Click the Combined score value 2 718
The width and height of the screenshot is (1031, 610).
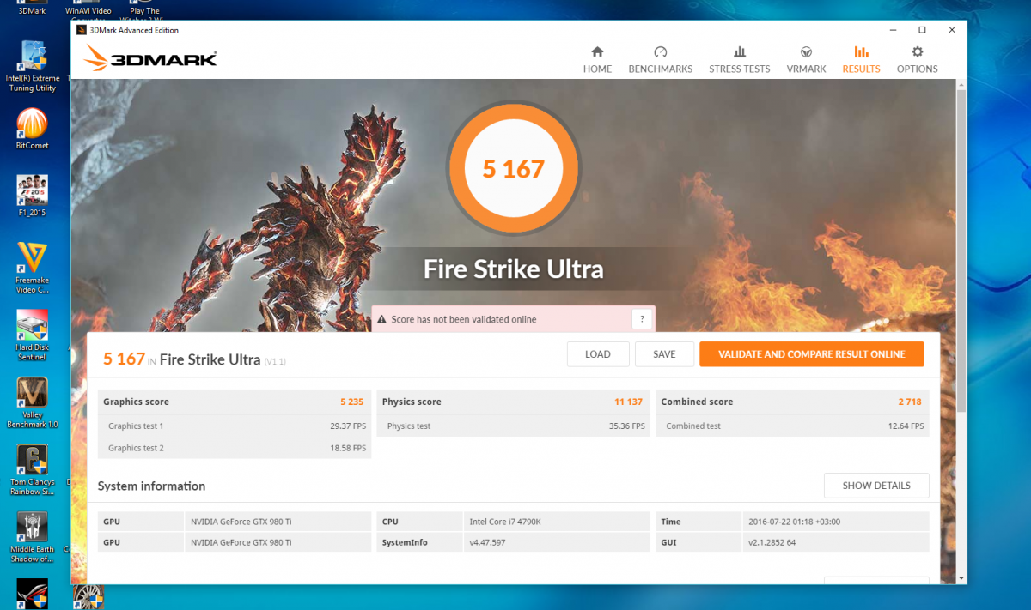click(x=911, y=402)
